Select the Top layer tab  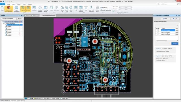coord(31,98)
